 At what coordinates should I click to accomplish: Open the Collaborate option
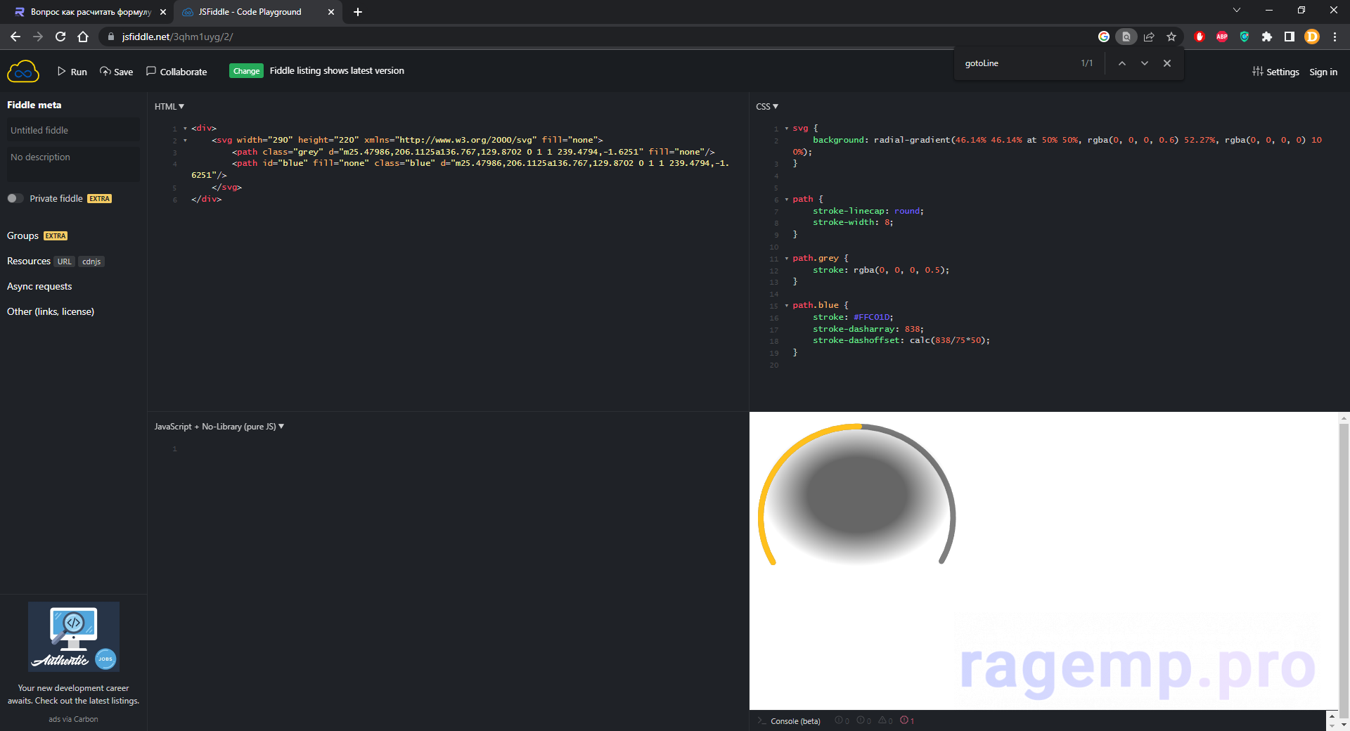pos(176,72)
